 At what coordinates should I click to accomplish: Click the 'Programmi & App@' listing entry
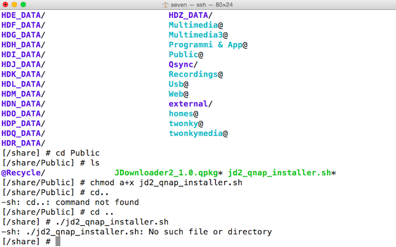tap(208, 45)
